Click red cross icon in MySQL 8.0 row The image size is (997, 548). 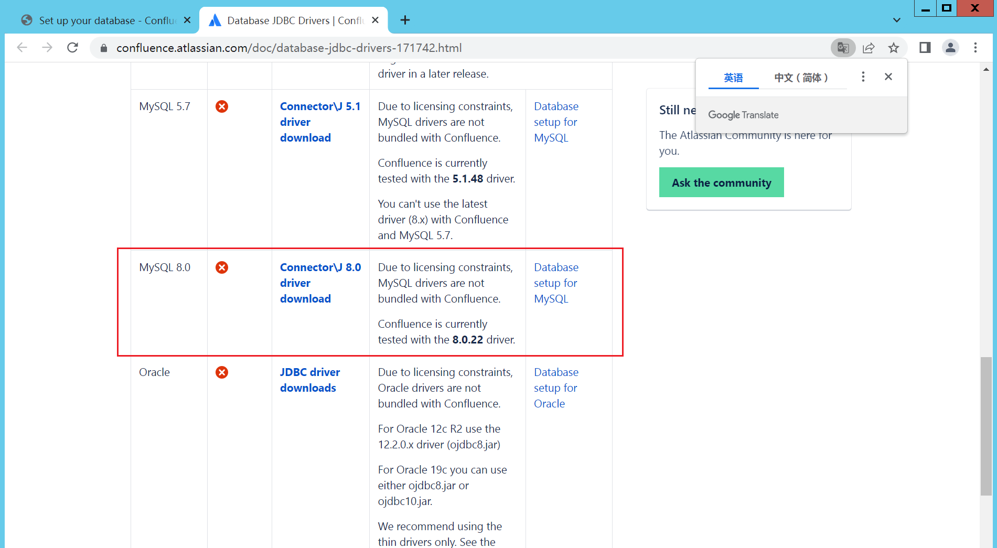tap(222, 267)
